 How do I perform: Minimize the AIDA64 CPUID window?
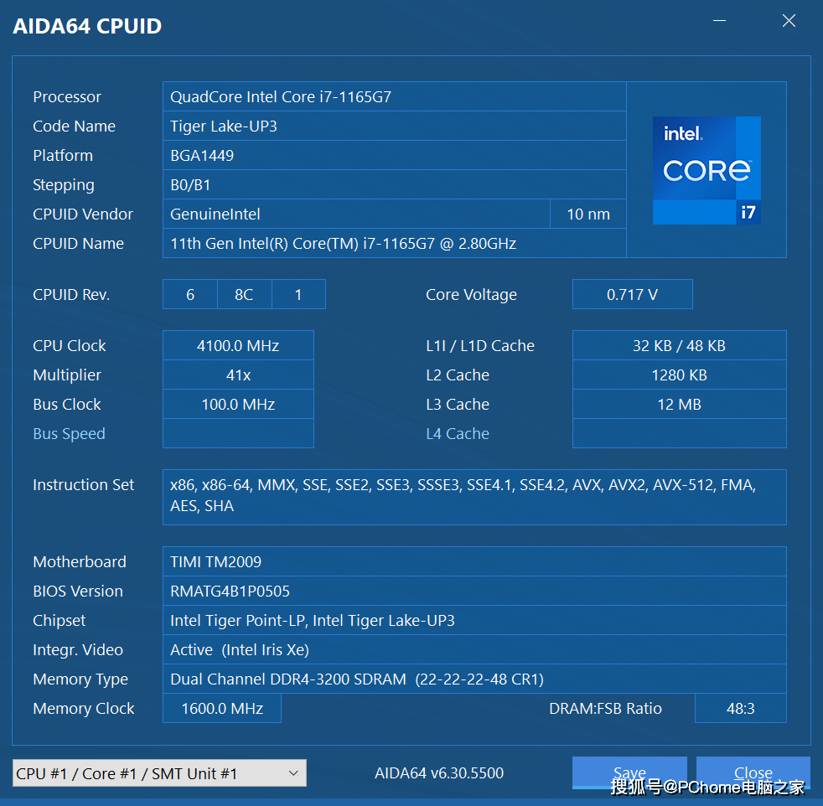tap(720, 20)
